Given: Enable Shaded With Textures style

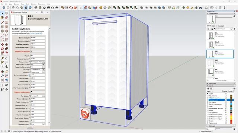Looking at the screenshot, I should click(x=26, y=7).
